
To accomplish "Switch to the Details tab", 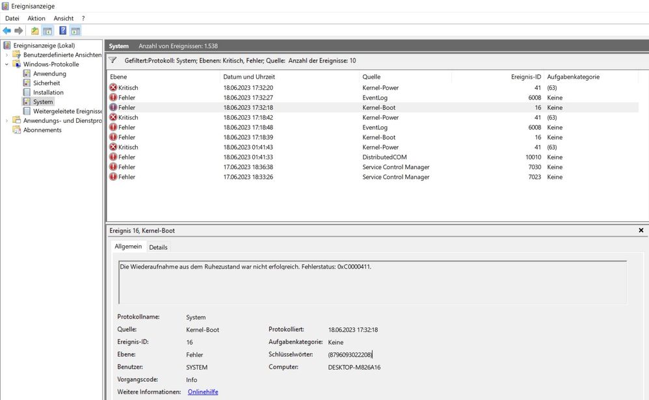I will tap(158, 247).
